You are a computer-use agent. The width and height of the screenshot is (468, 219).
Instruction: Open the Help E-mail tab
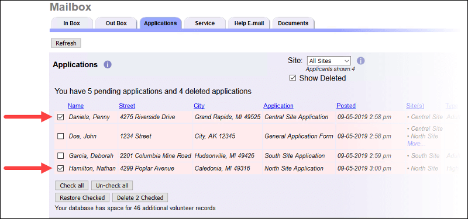(249, 23)
